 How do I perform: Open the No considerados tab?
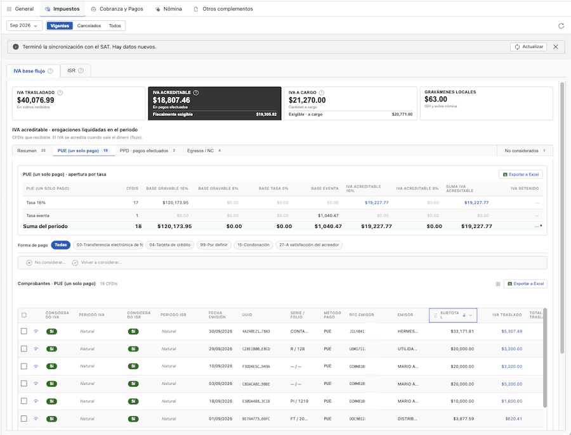tap(525, 151)
